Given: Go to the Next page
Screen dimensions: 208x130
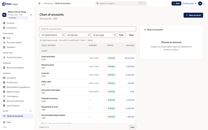Looking at the screenshot, I should click(132, 127).
